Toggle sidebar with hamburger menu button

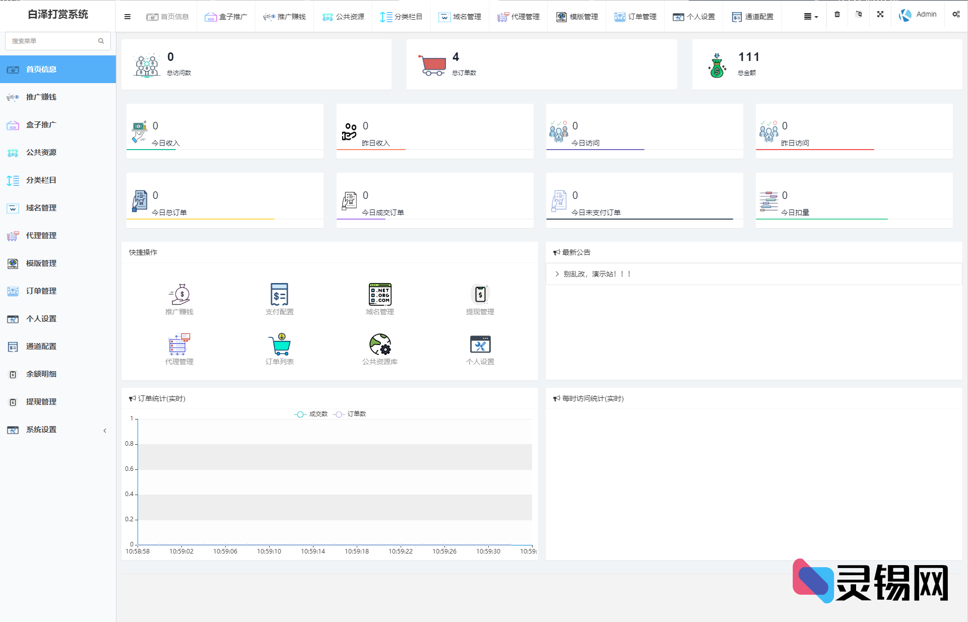[127, 17]
